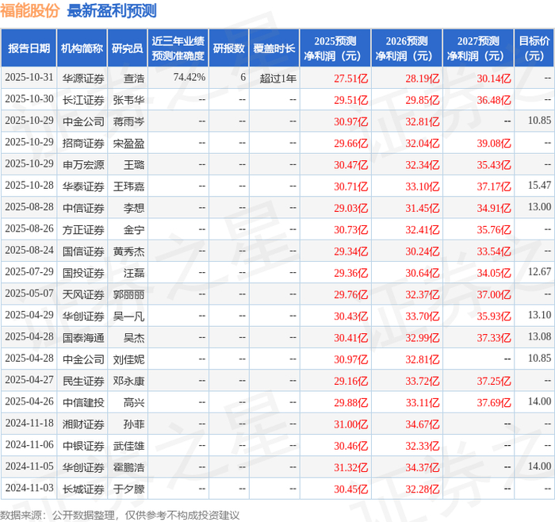This screenshot has width=555, height=522.
Task: Click the analyst name 王璐
Action: tap(134, 165)
